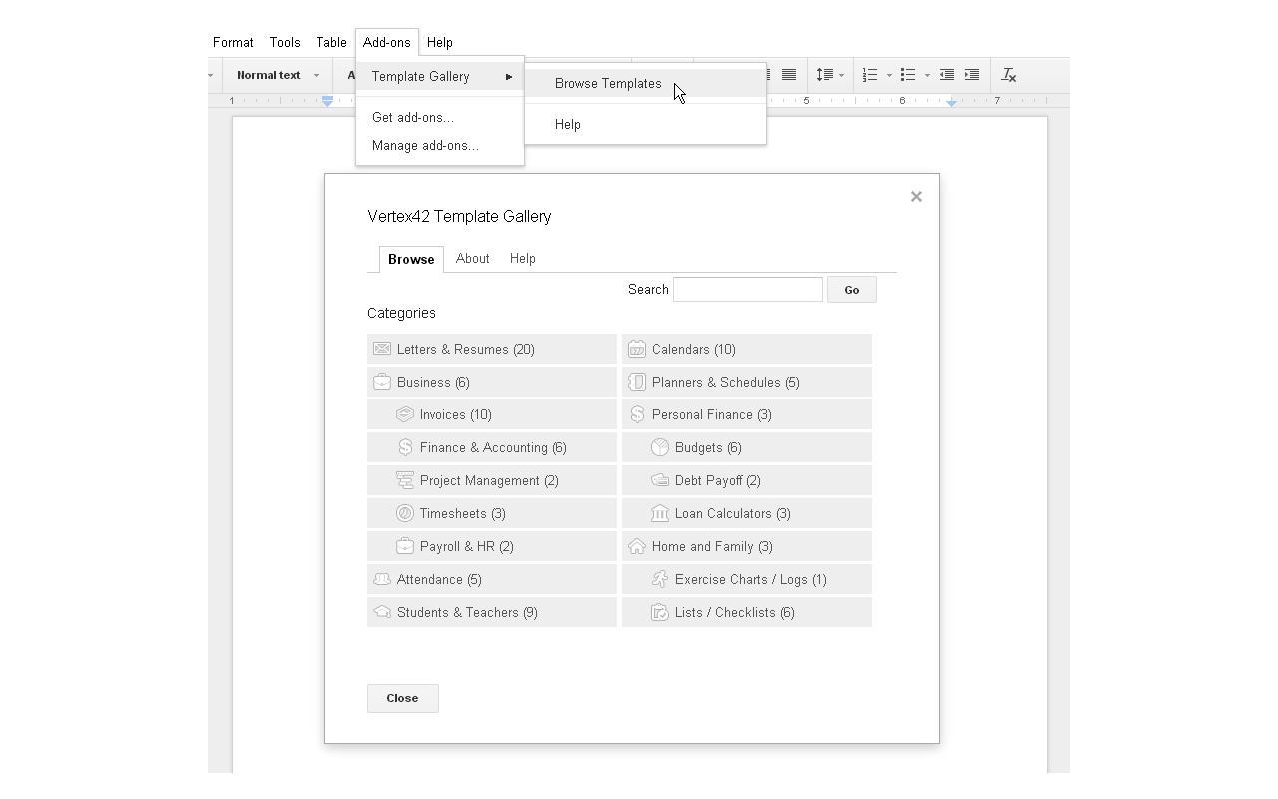This screenshot has width=1278, height=799.
Task: Open the Format menu
Action: 233,42
